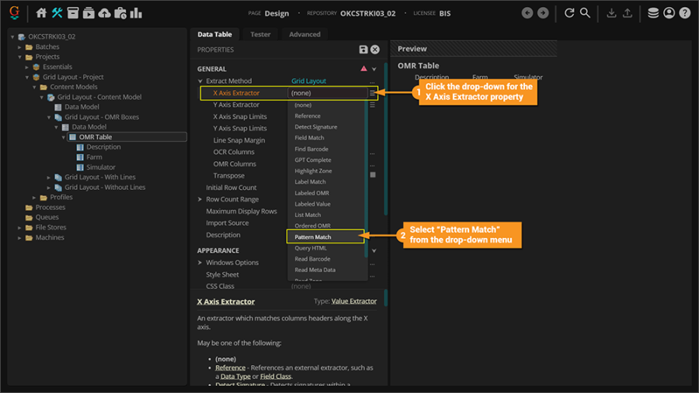Expand the Batches folder
Screen dimensions: 699x393
pos(19,47)
